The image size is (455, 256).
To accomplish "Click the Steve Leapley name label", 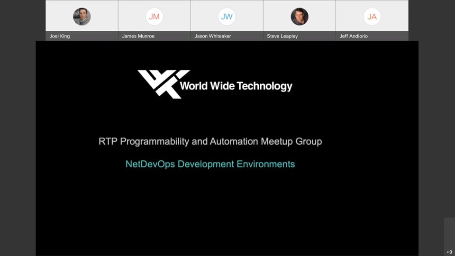I will (x=282, y=36).
